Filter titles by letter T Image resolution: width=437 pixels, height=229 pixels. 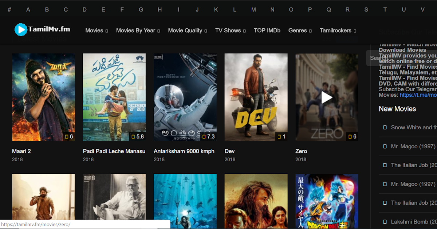point(385,9)
